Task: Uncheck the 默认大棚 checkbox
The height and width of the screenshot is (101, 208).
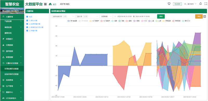Action: pos(27,21)
